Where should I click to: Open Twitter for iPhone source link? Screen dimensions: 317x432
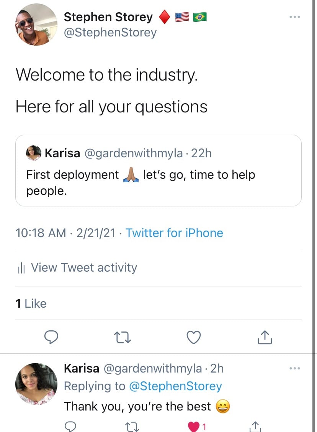tap(174, 233)
